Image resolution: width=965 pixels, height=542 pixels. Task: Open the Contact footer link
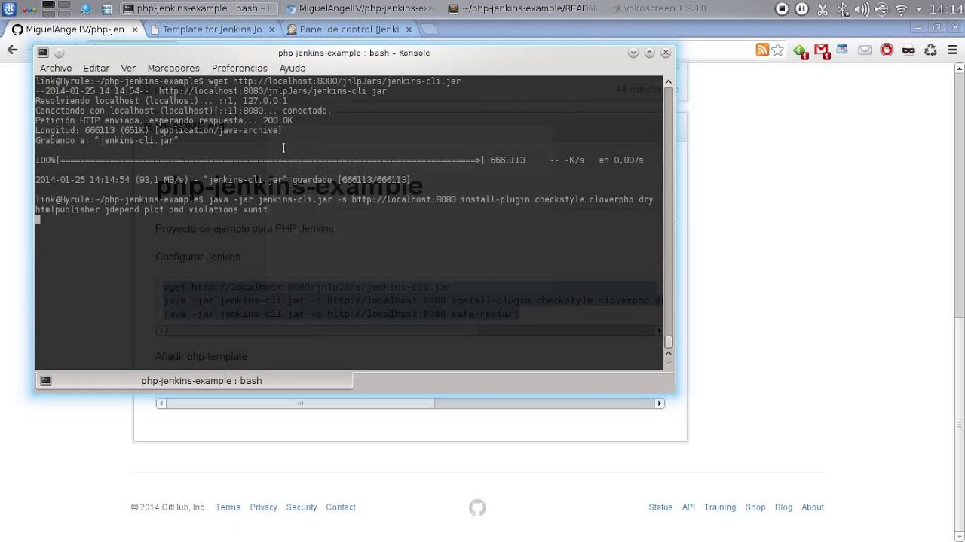coord(341,507)
